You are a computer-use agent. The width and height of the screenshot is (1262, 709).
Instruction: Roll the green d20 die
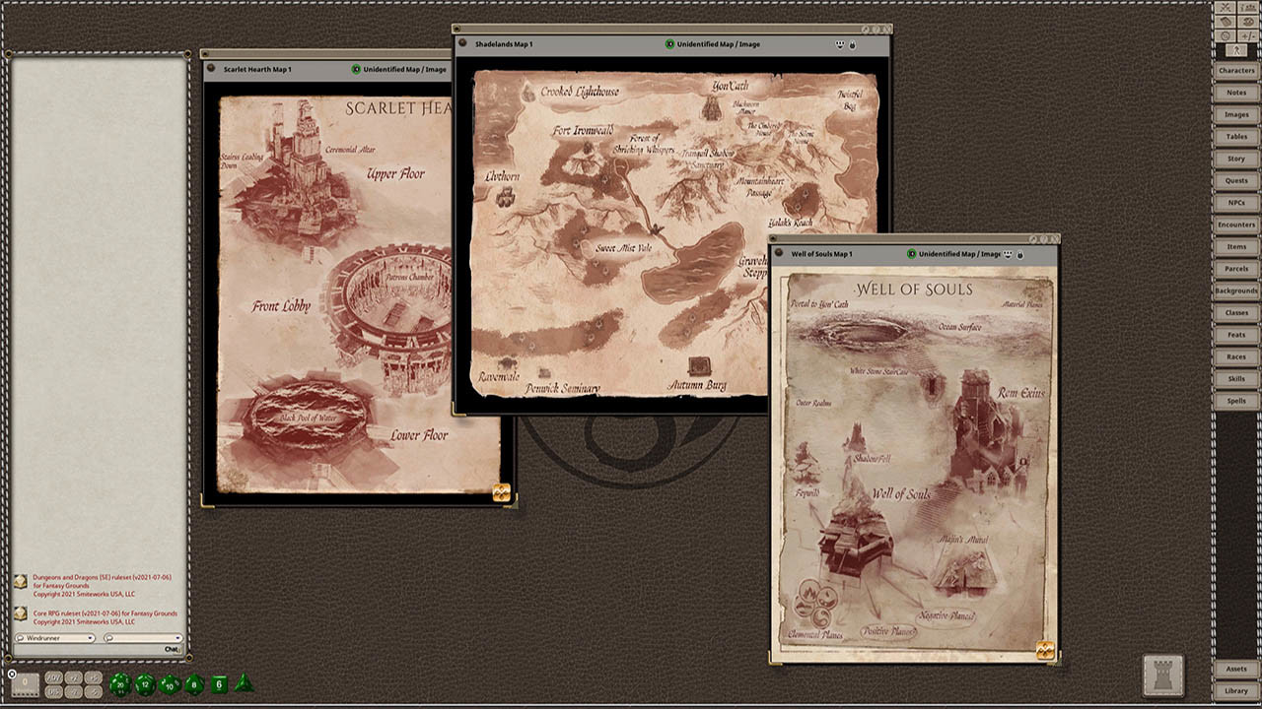coord(120,685)
